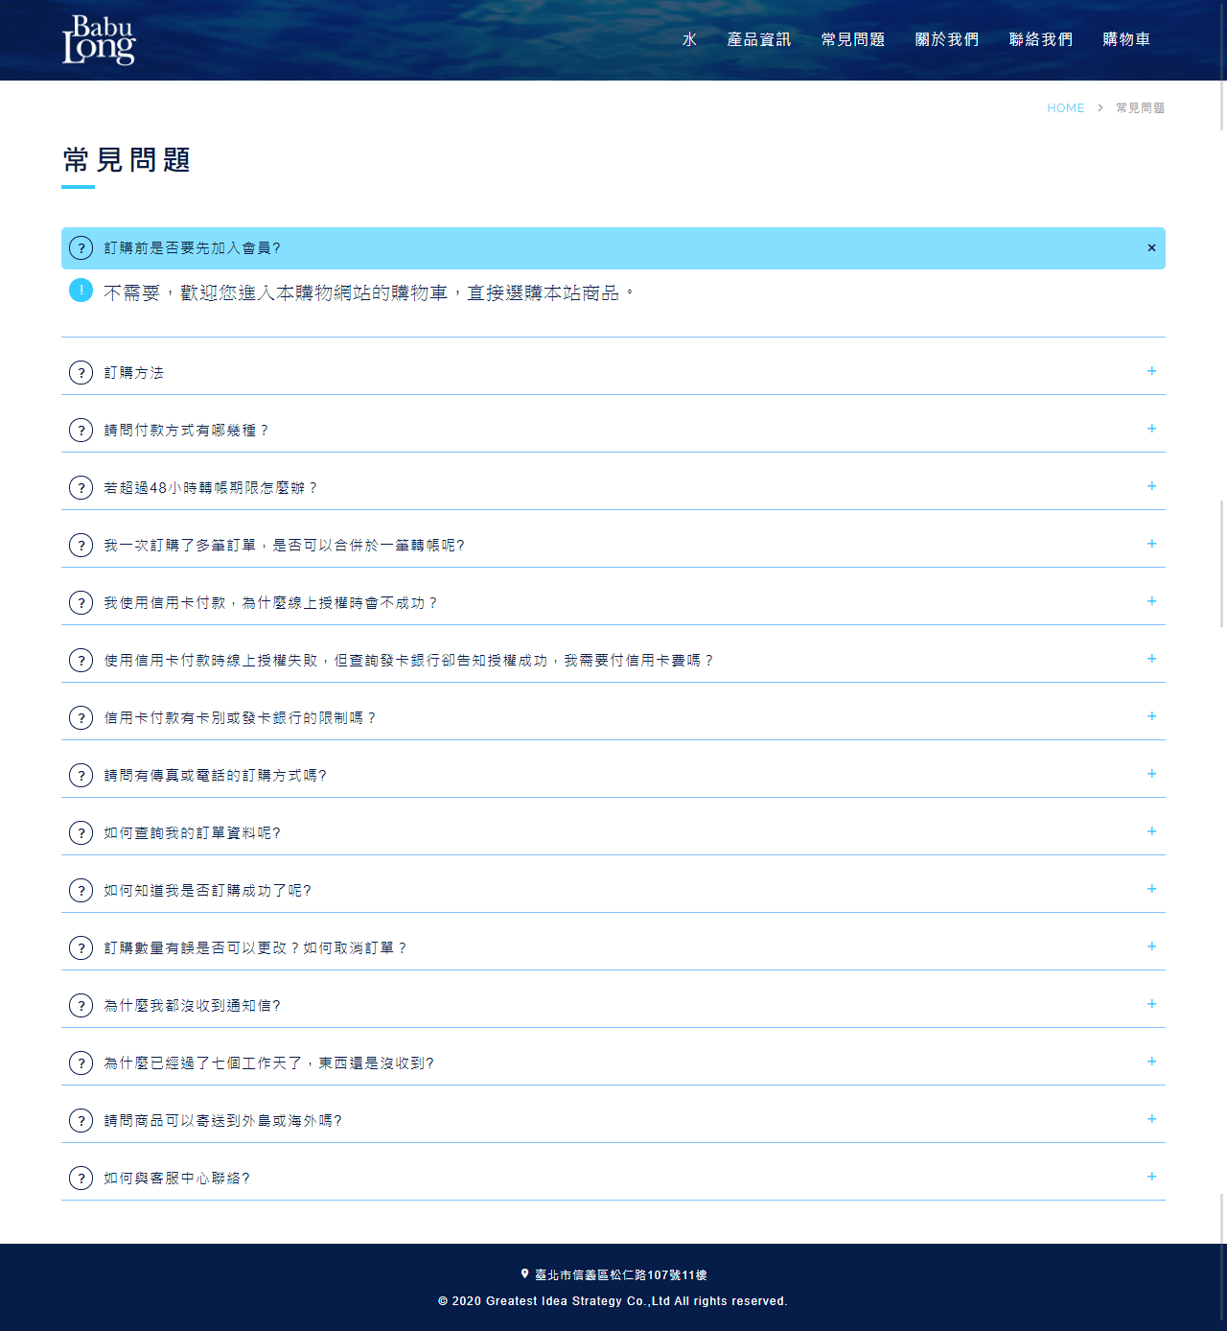Click question icon beside 如何查詢我的訂單資料呢
Viewport: 1227px width, 1331px height.
[x=81, y=833]
